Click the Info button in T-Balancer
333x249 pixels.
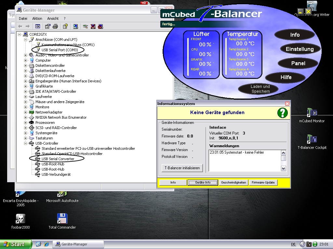295,35
